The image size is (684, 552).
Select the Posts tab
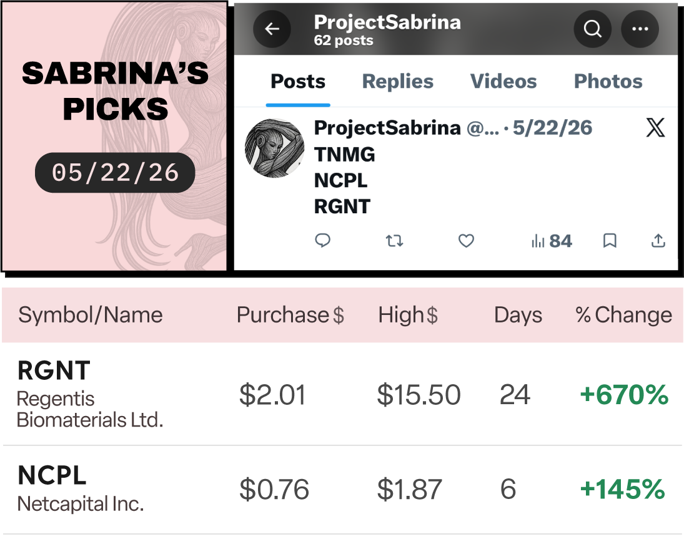pyautogui.click(x=298, y=82)
